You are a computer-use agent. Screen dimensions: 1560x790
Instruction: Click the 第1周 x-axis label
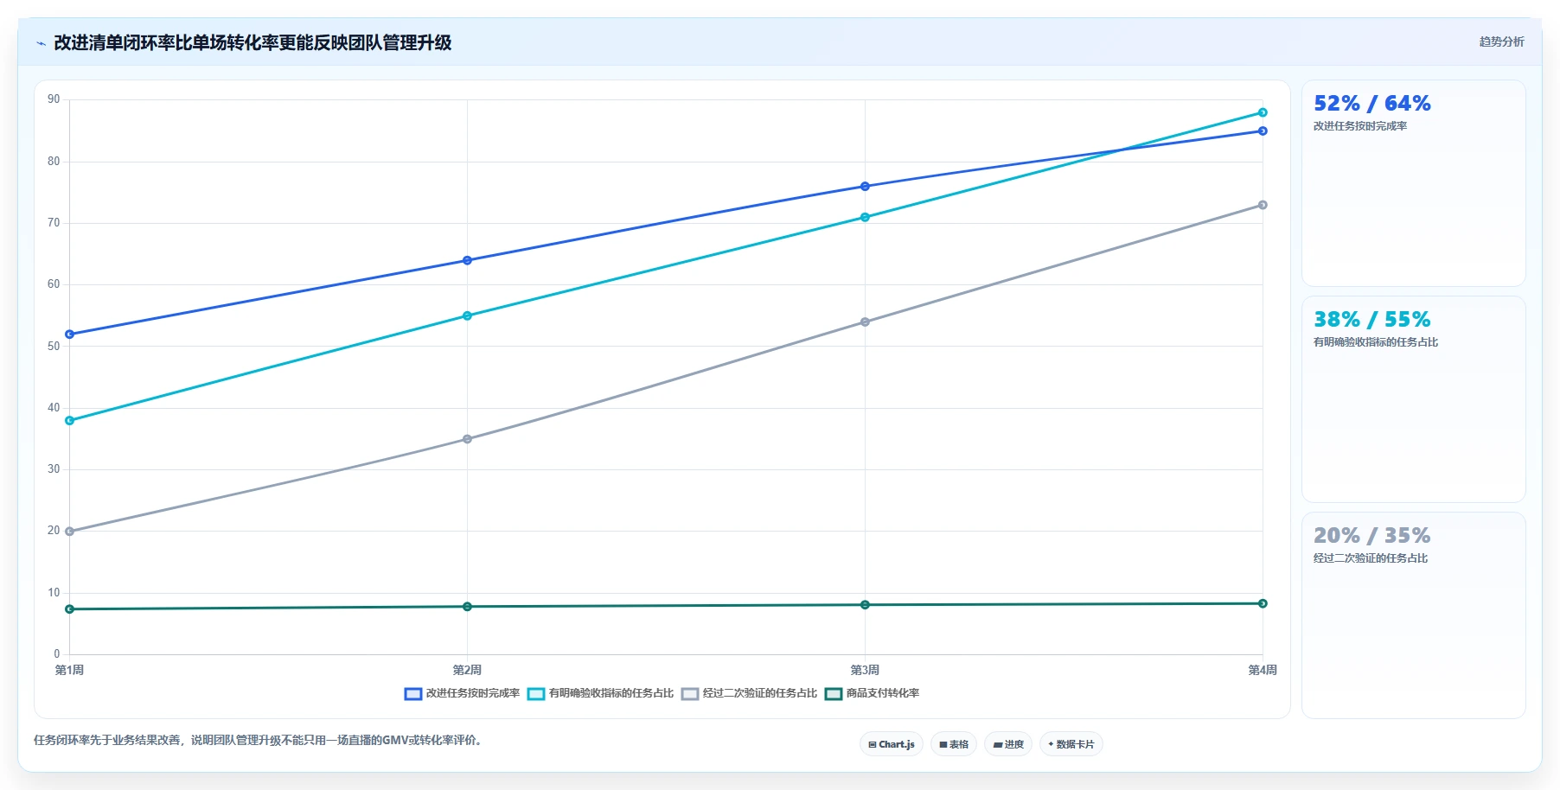[x=69, y=671]
